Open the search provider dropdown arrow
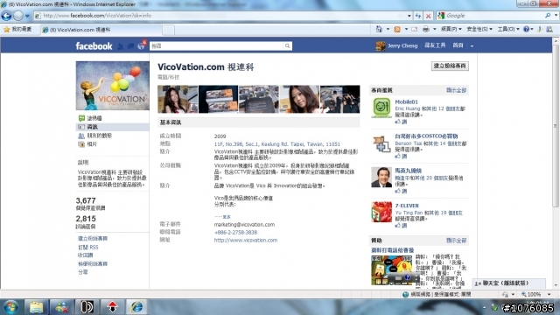This screenshot has height=315, width=560. pos(556,16)
